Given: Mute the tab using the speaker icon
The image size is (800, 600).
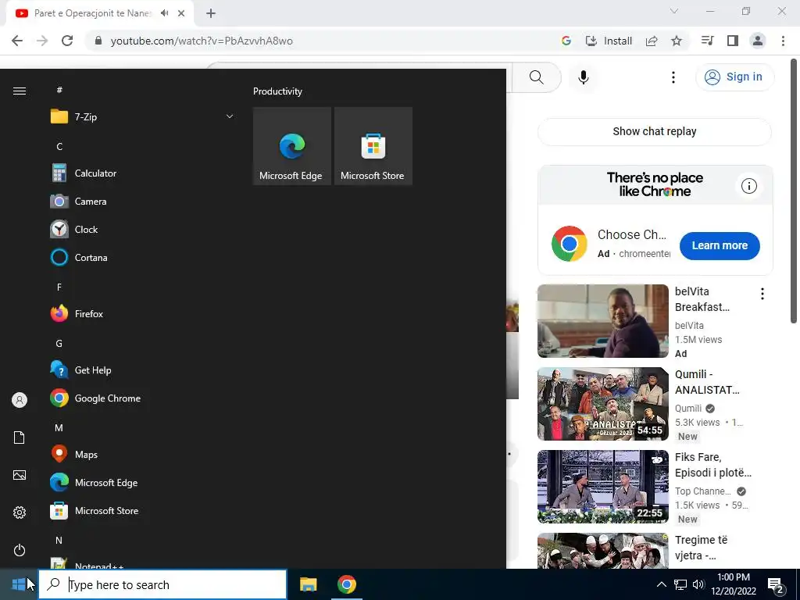Looking at the screenshot, I should tap(164, 13).
